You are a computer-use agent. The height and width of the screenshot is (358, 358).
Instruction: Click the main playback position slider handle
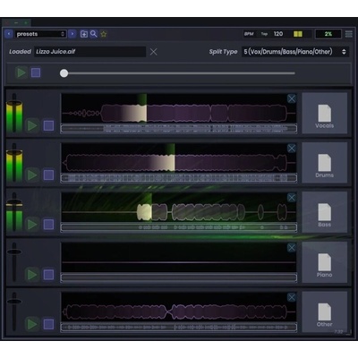click(x=64, y=73)
